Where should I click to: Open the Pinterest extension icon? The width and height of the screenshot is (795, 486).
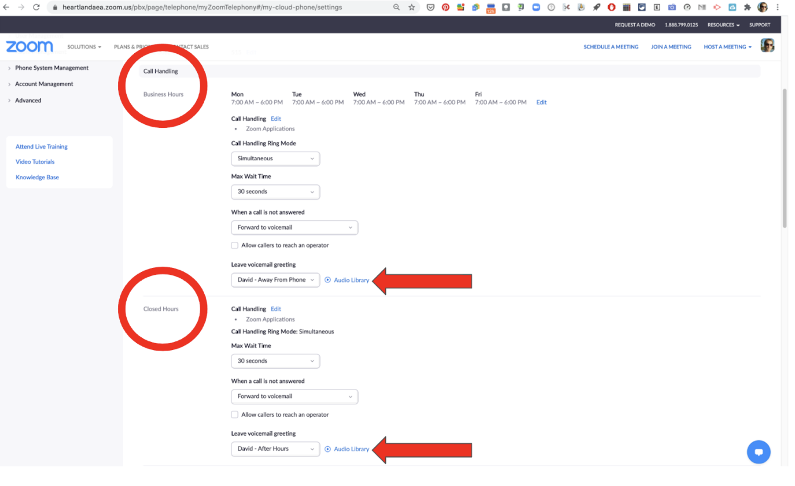[446, 8]
